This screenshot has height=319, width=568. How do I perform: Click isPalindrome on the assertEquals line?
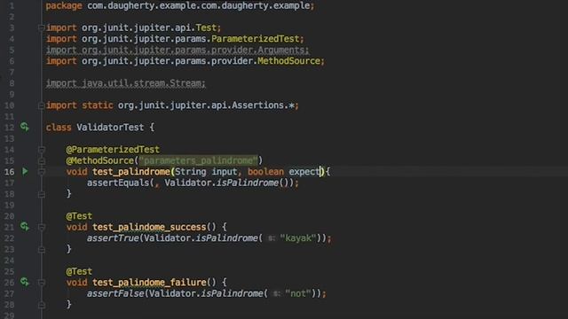click(x=248, y=183)
